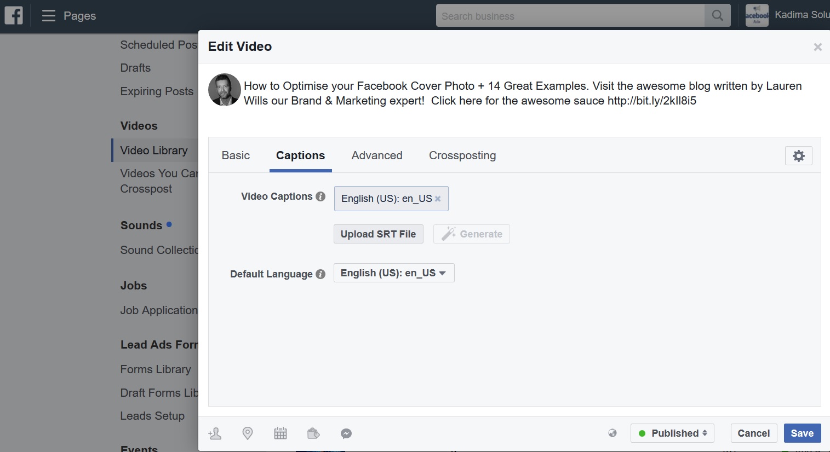Click the Messenger icon in footer

tap(346, 433)
